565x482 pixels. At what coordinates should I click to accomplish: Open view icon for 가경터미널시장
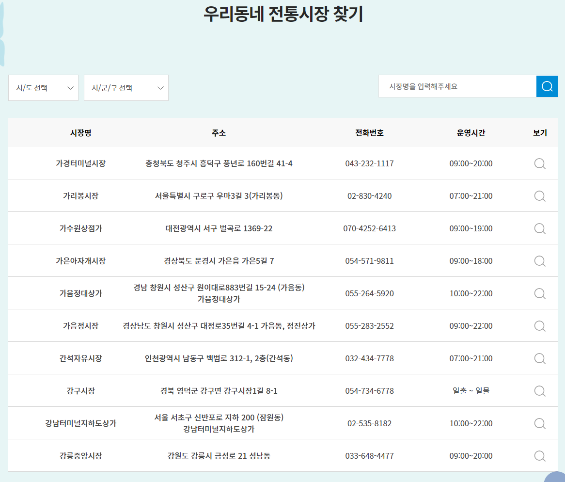pos(540,164)
